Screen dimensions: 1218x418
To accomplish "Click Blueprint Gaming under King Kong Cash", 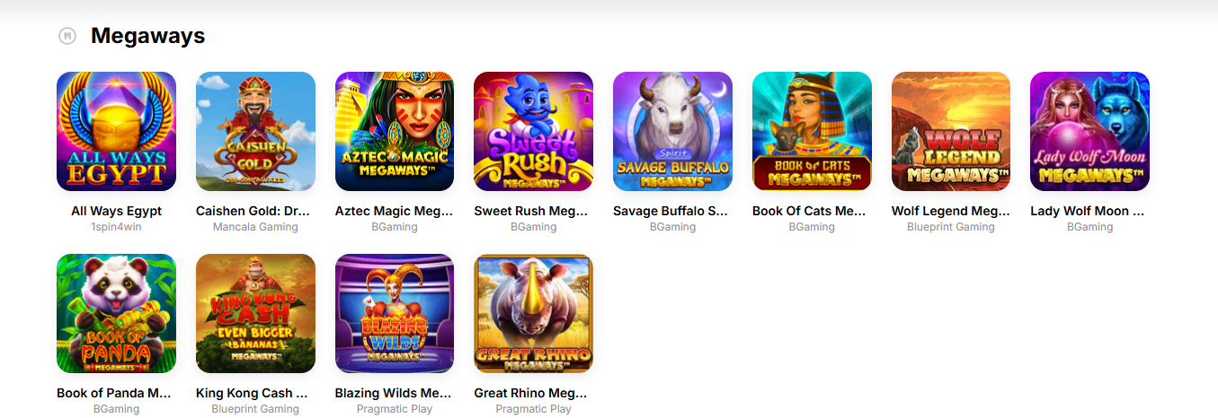I will [255, 409].
